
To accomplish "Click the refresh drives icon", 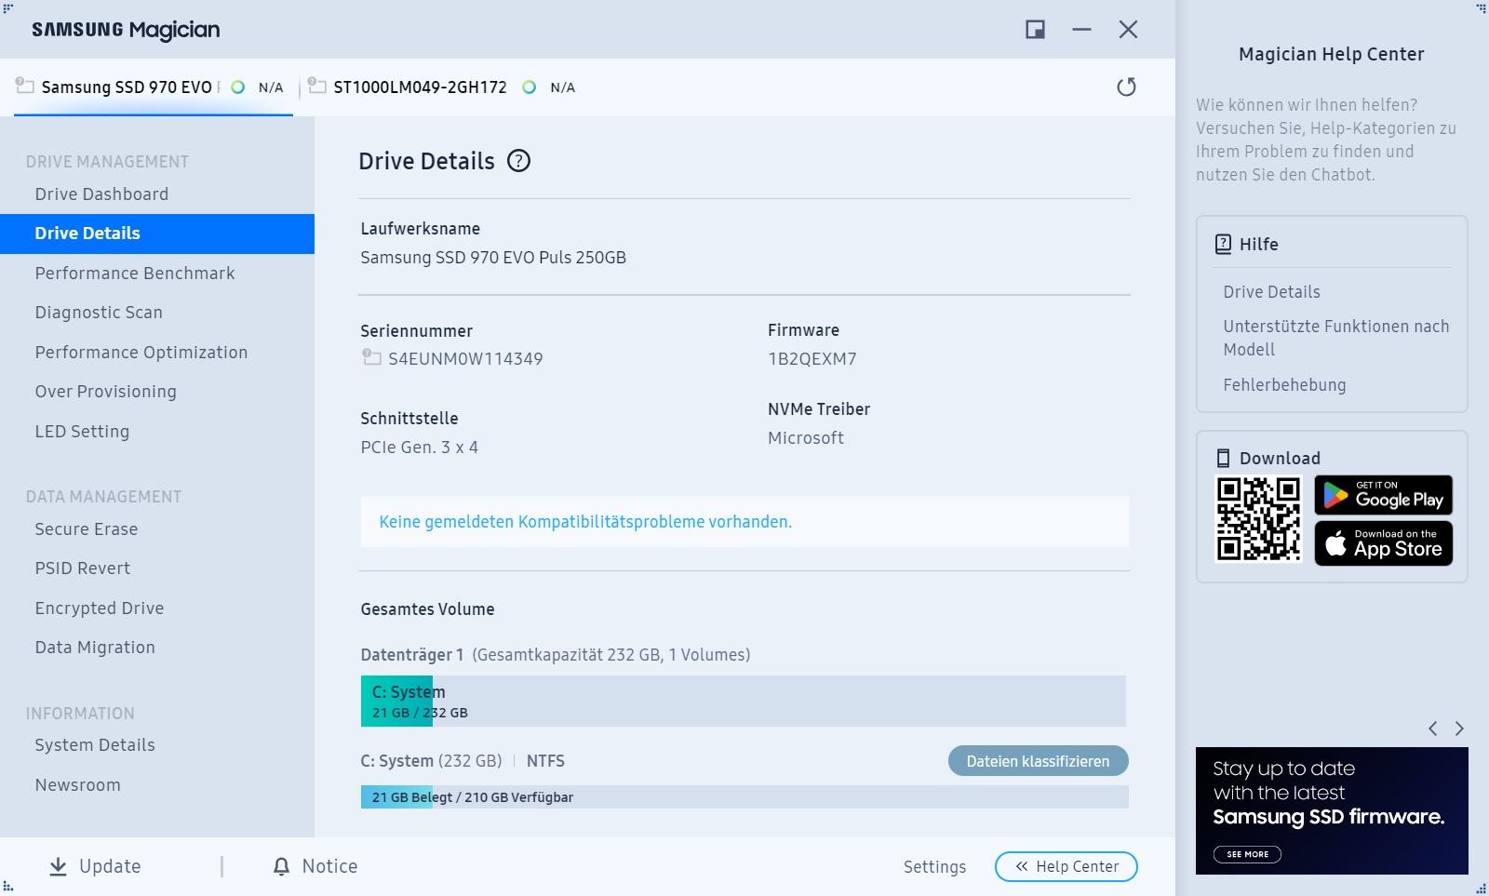I will 1126,87.
